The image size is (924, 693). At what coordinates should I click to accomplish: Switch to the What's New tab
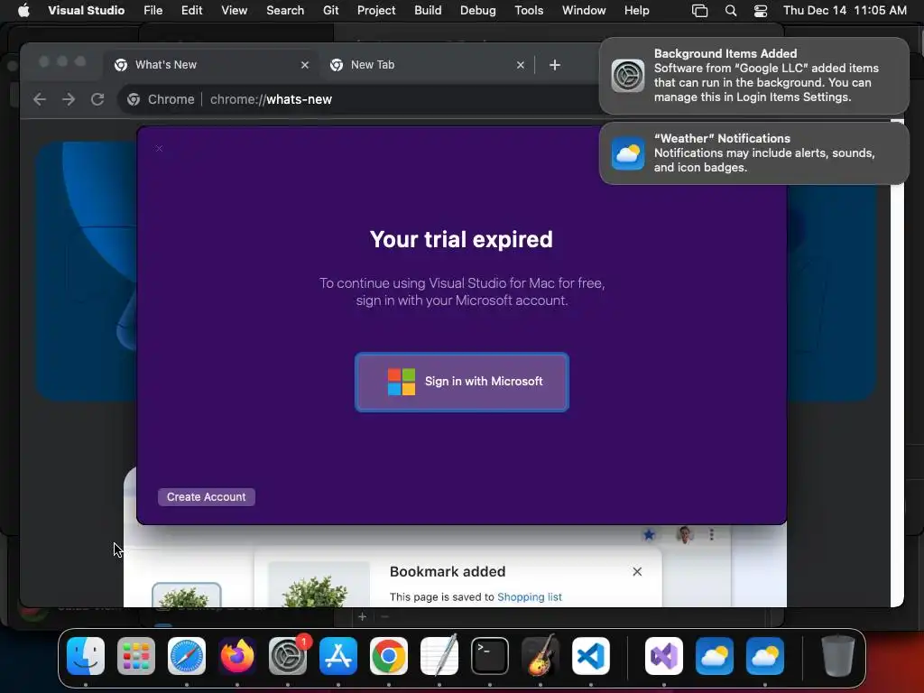(210, 65)
